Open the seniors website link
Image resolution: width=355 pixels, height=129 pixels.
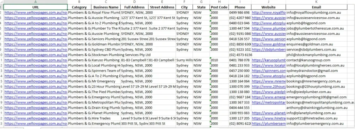(x=269, y=39)
